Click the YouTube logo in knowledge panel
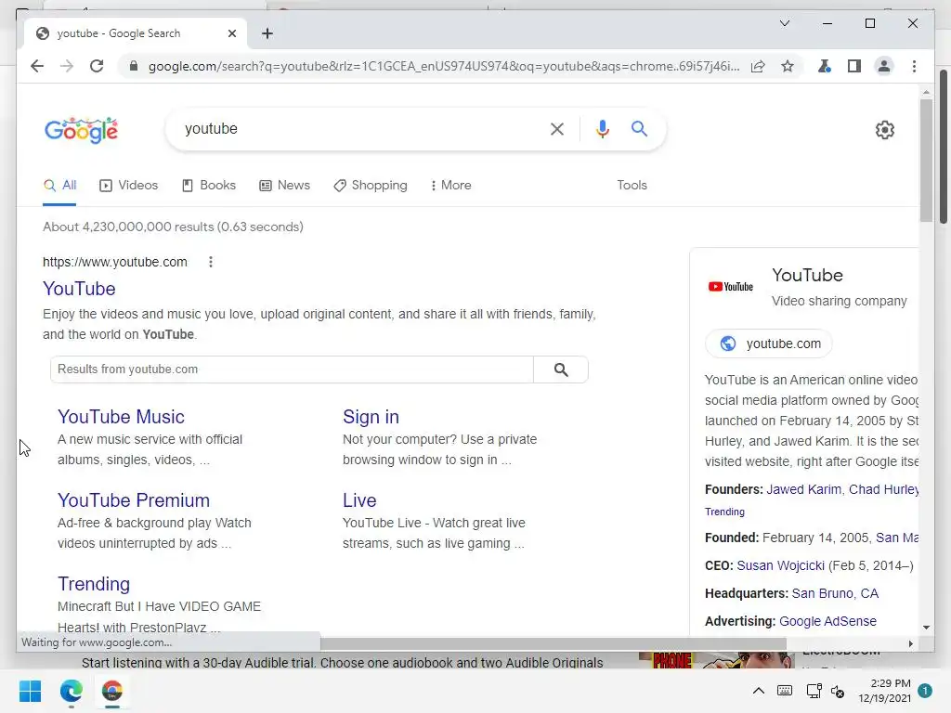This screenshot has height=713, width=951. (x=730, y=287)
